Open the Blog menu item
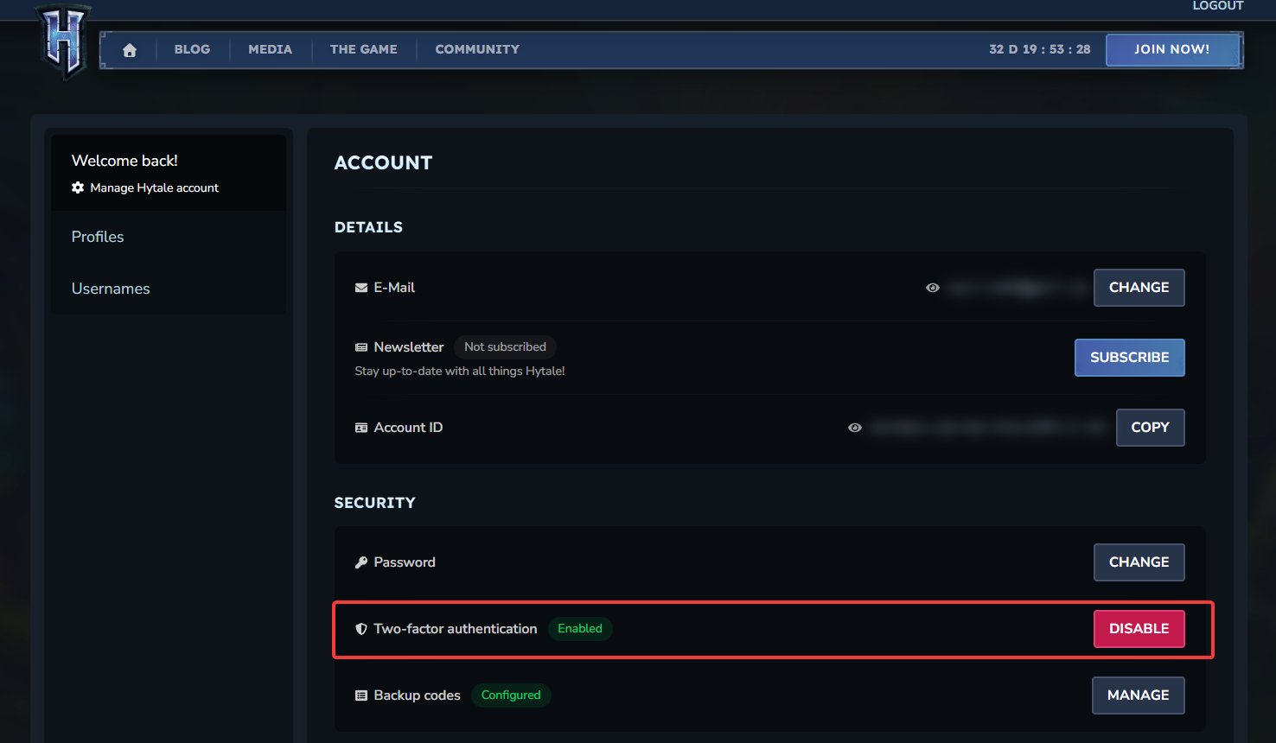Screen dimensions: 1276x743 pyautogui.click(x=192, y=49)
